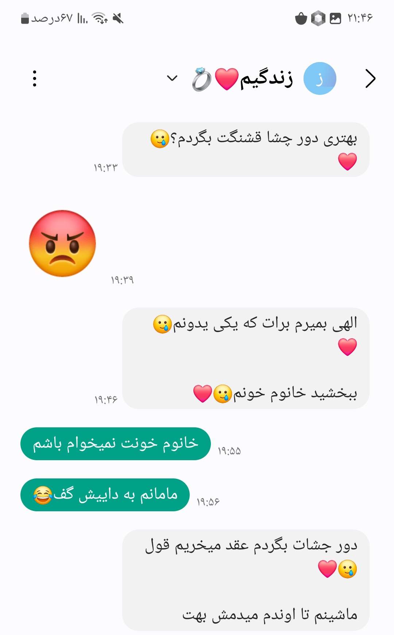The height and width of the screenshot is (635, 394).
Task: Tap the message دور چشات بگردم عقد میخریم
Action: coord(246,580)
